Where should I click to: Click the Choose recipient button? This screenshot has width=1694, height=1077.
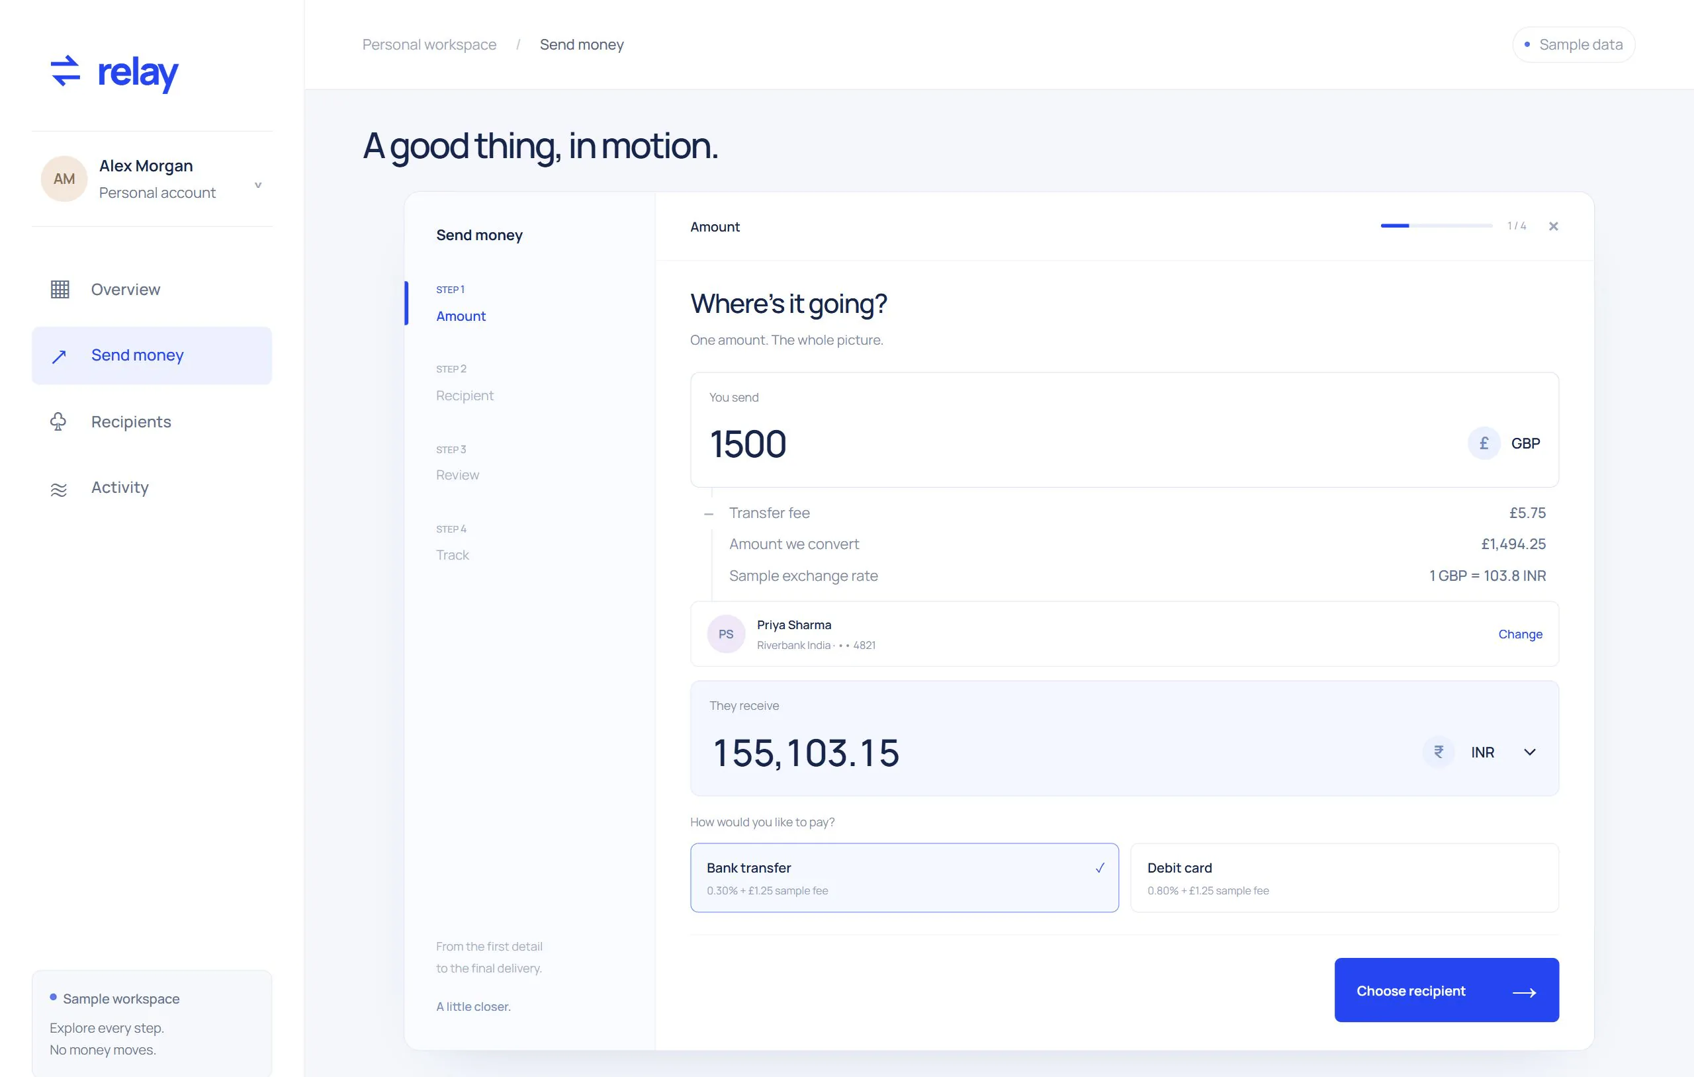coord(1447,990)
